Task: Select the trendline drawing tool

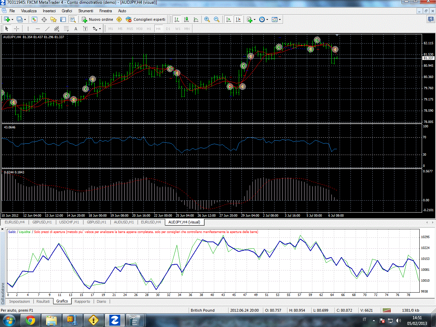Action: (47, 29)
